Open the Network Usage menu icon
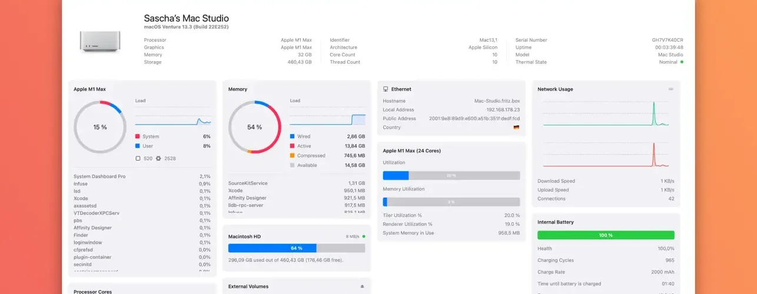This screenshot has height=294, width=757. click(670, 89)
